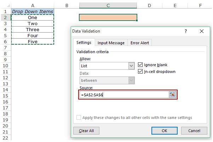Select the orange highlighted cell C2
The width and height of the screenshot is (213, 142).
point(108,17)
